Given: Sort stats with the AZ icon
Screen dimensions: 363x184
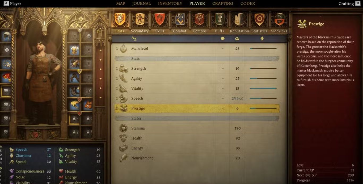Looking at the screenshot, I should (134, 39).
